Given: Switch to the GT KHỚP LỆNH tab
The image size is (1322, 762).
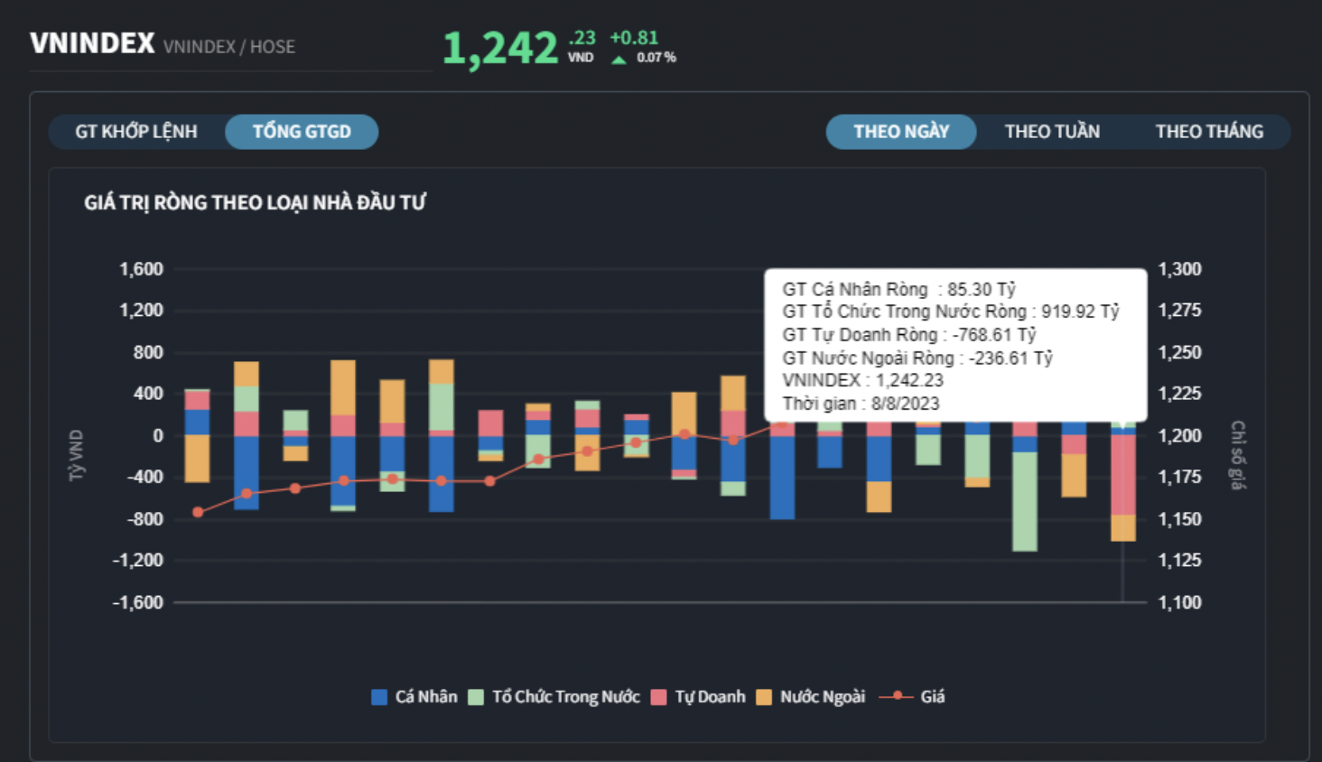Looking at the screenshot, I should pos(136,132).
